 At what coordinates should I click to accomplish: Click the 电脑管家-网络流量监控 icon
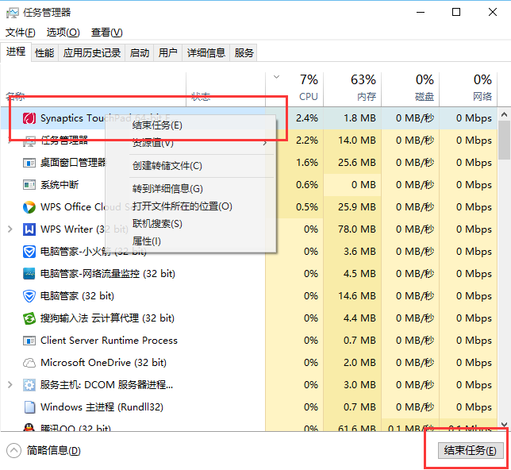29,274
